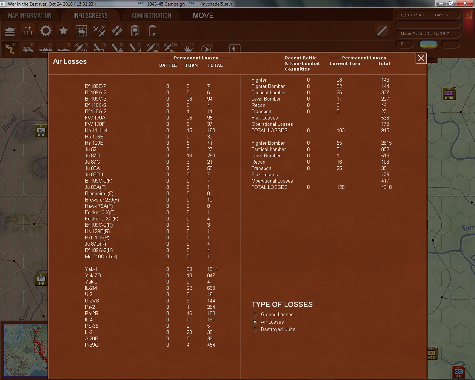The height and width of the screenshot is (380, 475).
Task: Click the He 111H-4 row label
Action: point(96,130)
